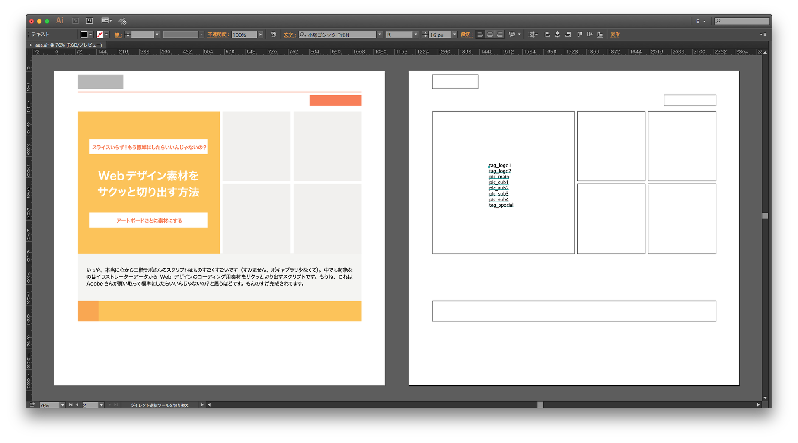This screenshot has height=443, width=798.
Task: Click the tag_special text line
Action: (501, 205)
